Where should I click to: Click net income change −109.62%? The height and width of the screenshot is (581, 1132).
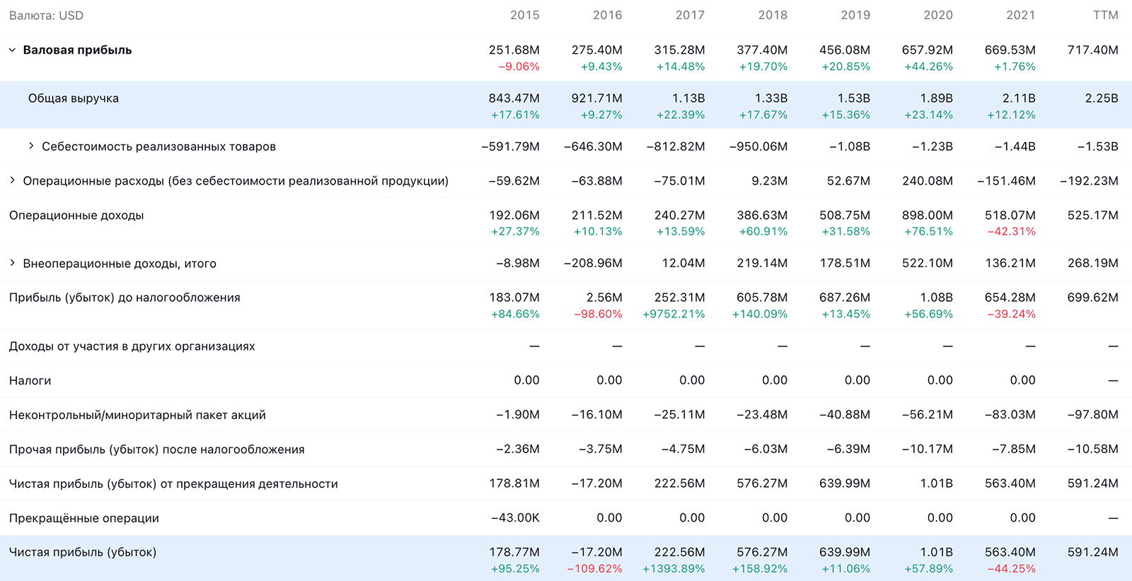coord(595,569)
